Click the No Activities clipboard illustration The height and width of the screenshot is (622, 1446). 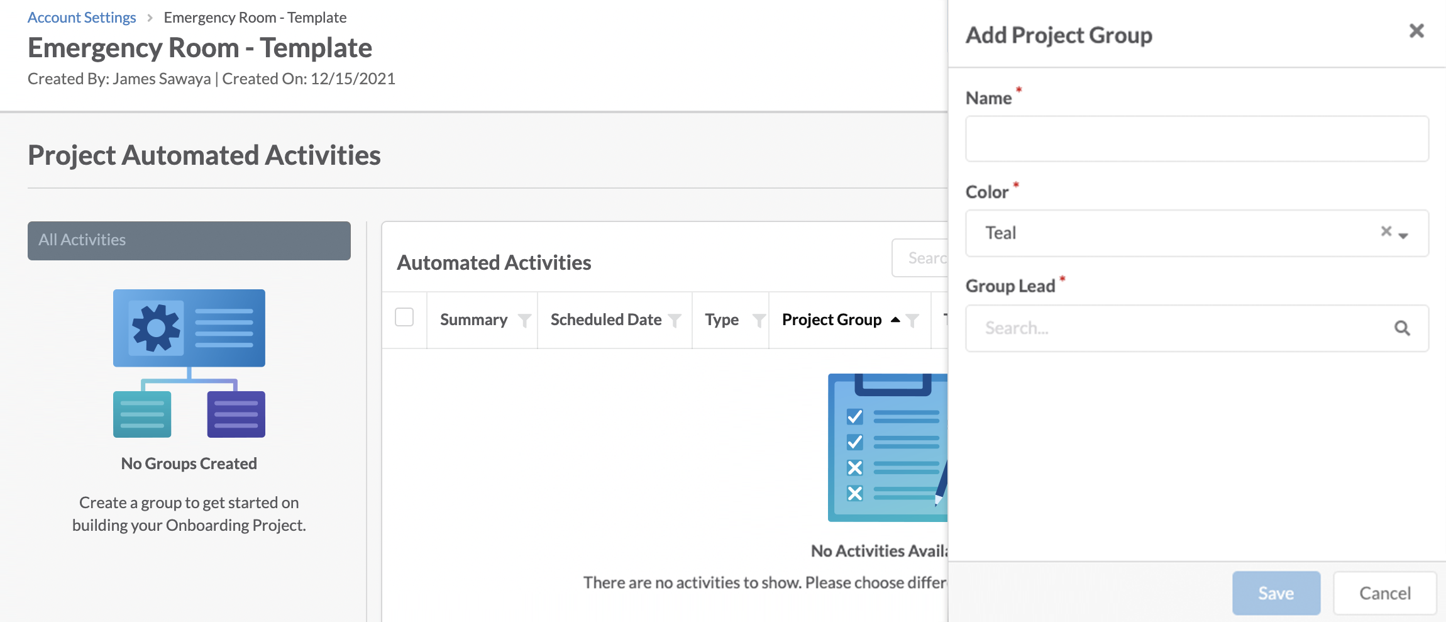pos(888,448)
